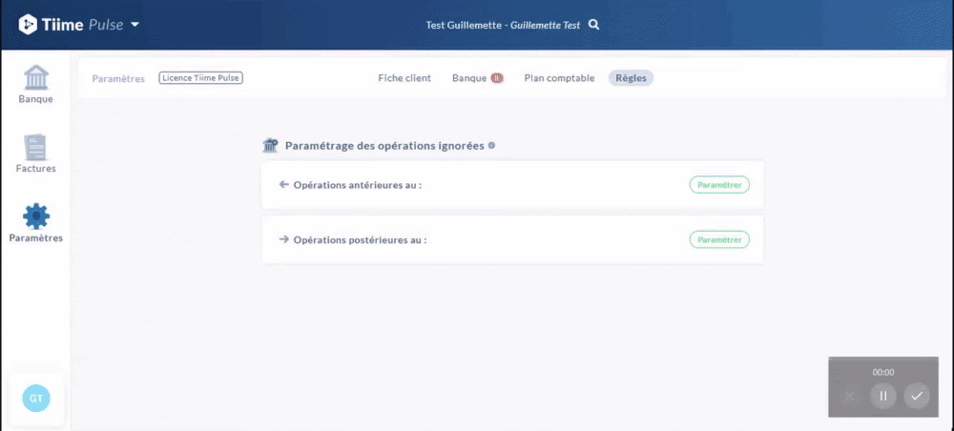Open the Banque section in sidebar
The height and width of the screenshot is (431, 954).
coord(36,84)
